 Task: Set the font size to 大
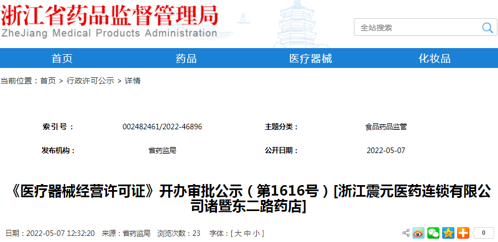(238, 233)
